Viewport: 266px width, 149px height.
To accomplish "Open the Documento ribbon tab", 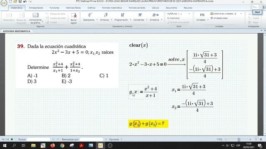I will click(171, 8).
